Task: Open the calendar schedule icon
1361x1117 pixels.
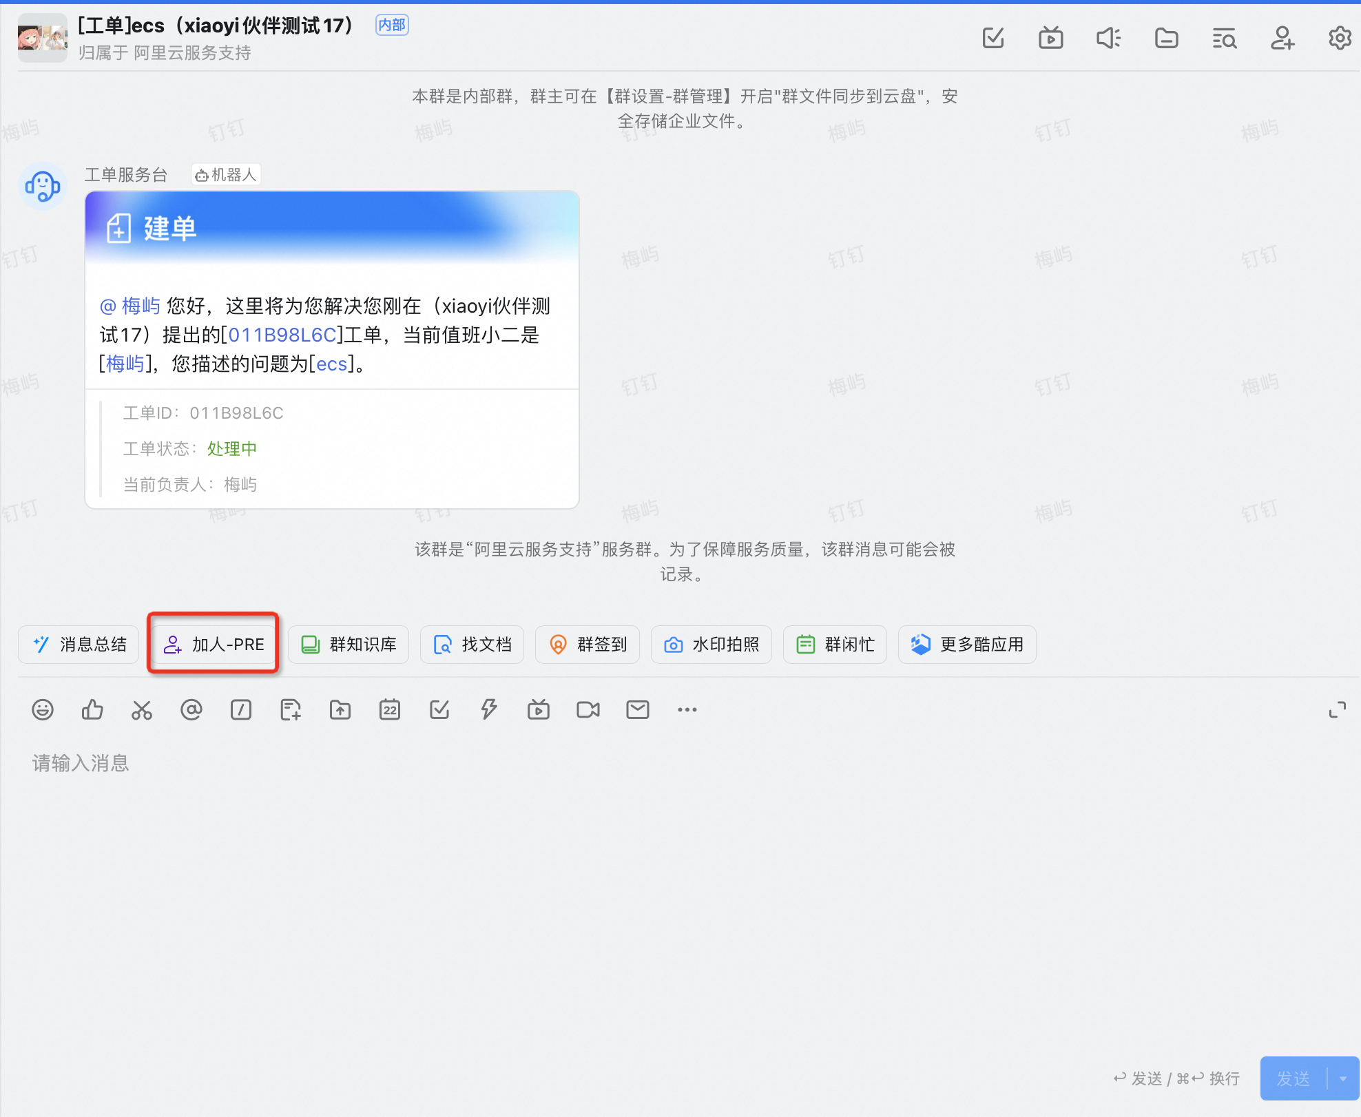Action: pyautogui.click(x=390, y=709)
